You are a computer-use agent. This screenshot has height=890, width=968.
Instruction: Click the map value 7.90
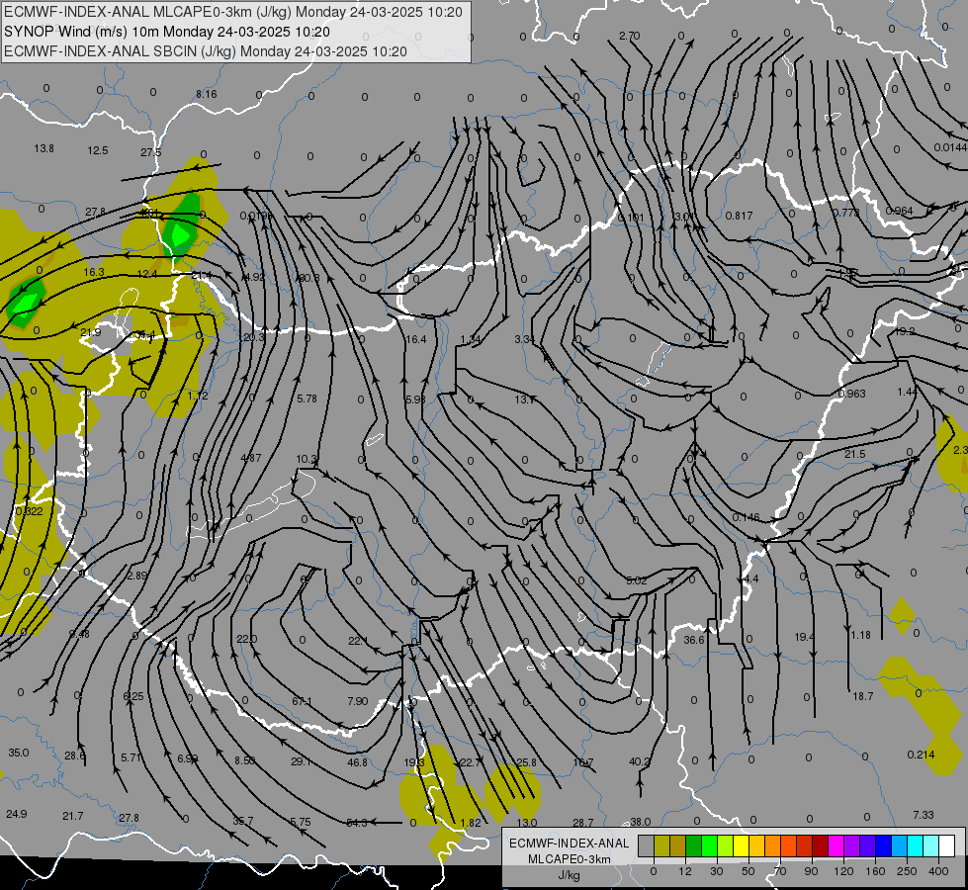click(358, 701)
